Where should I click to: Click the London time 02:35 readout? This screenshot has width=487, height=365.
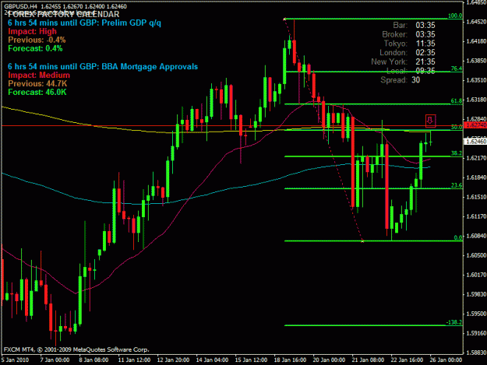[x=408, y=53]
